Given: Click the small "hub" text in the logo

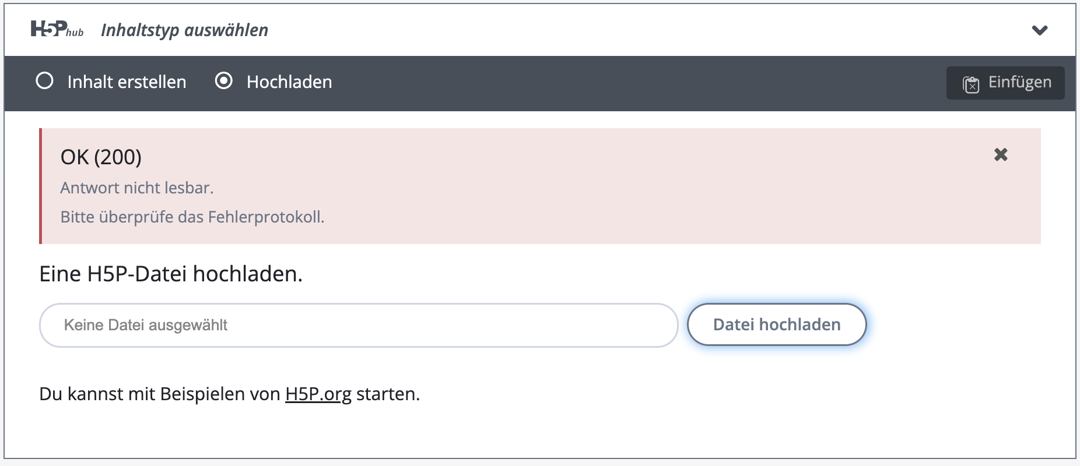Looking at the screenshot, I should pos(75,33).
